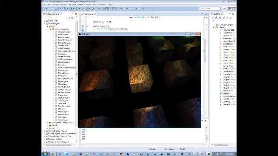The width and height of the screenshot is (278, 156).
Task: Maximize the Outline view
Action: (233, 13)
